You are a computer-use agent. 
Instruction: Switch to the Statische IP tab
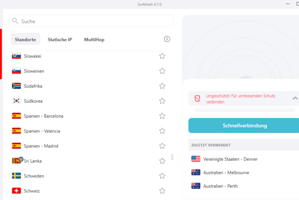pos(60,39)
